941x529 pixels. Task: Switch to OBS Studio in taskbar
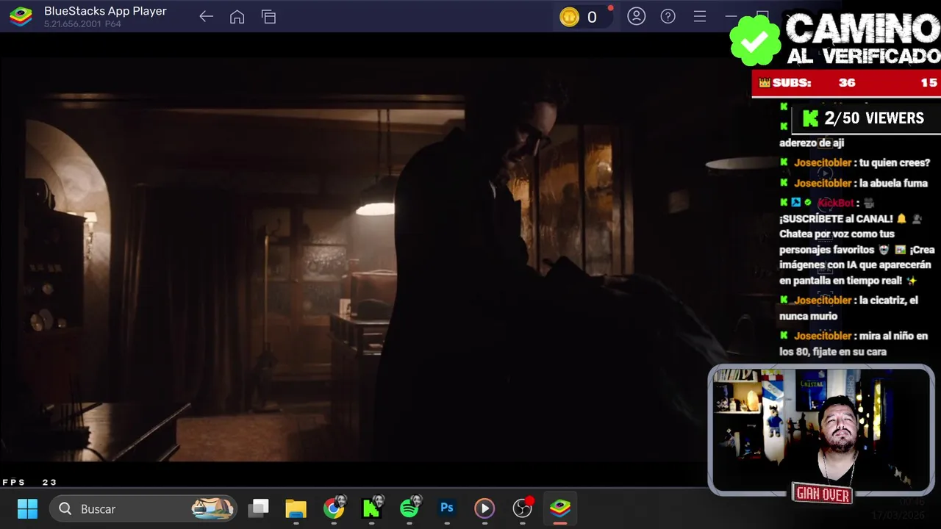[523, 508]
